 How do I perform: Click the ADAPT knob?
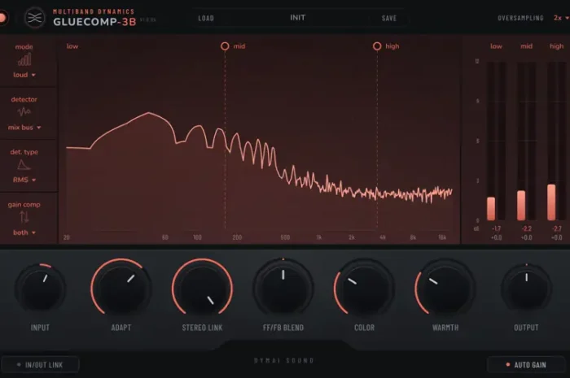coord(121,288)
